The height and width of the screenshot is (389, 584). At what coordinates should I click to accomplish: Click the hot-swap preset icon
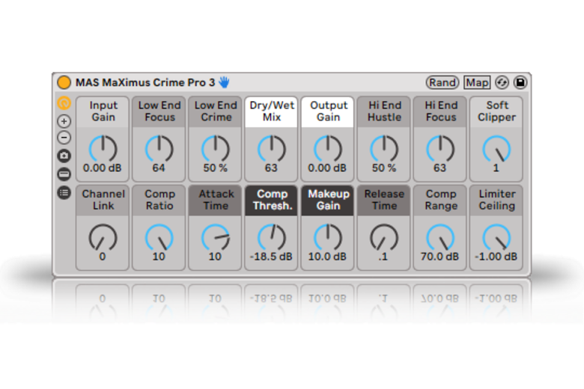502,82
